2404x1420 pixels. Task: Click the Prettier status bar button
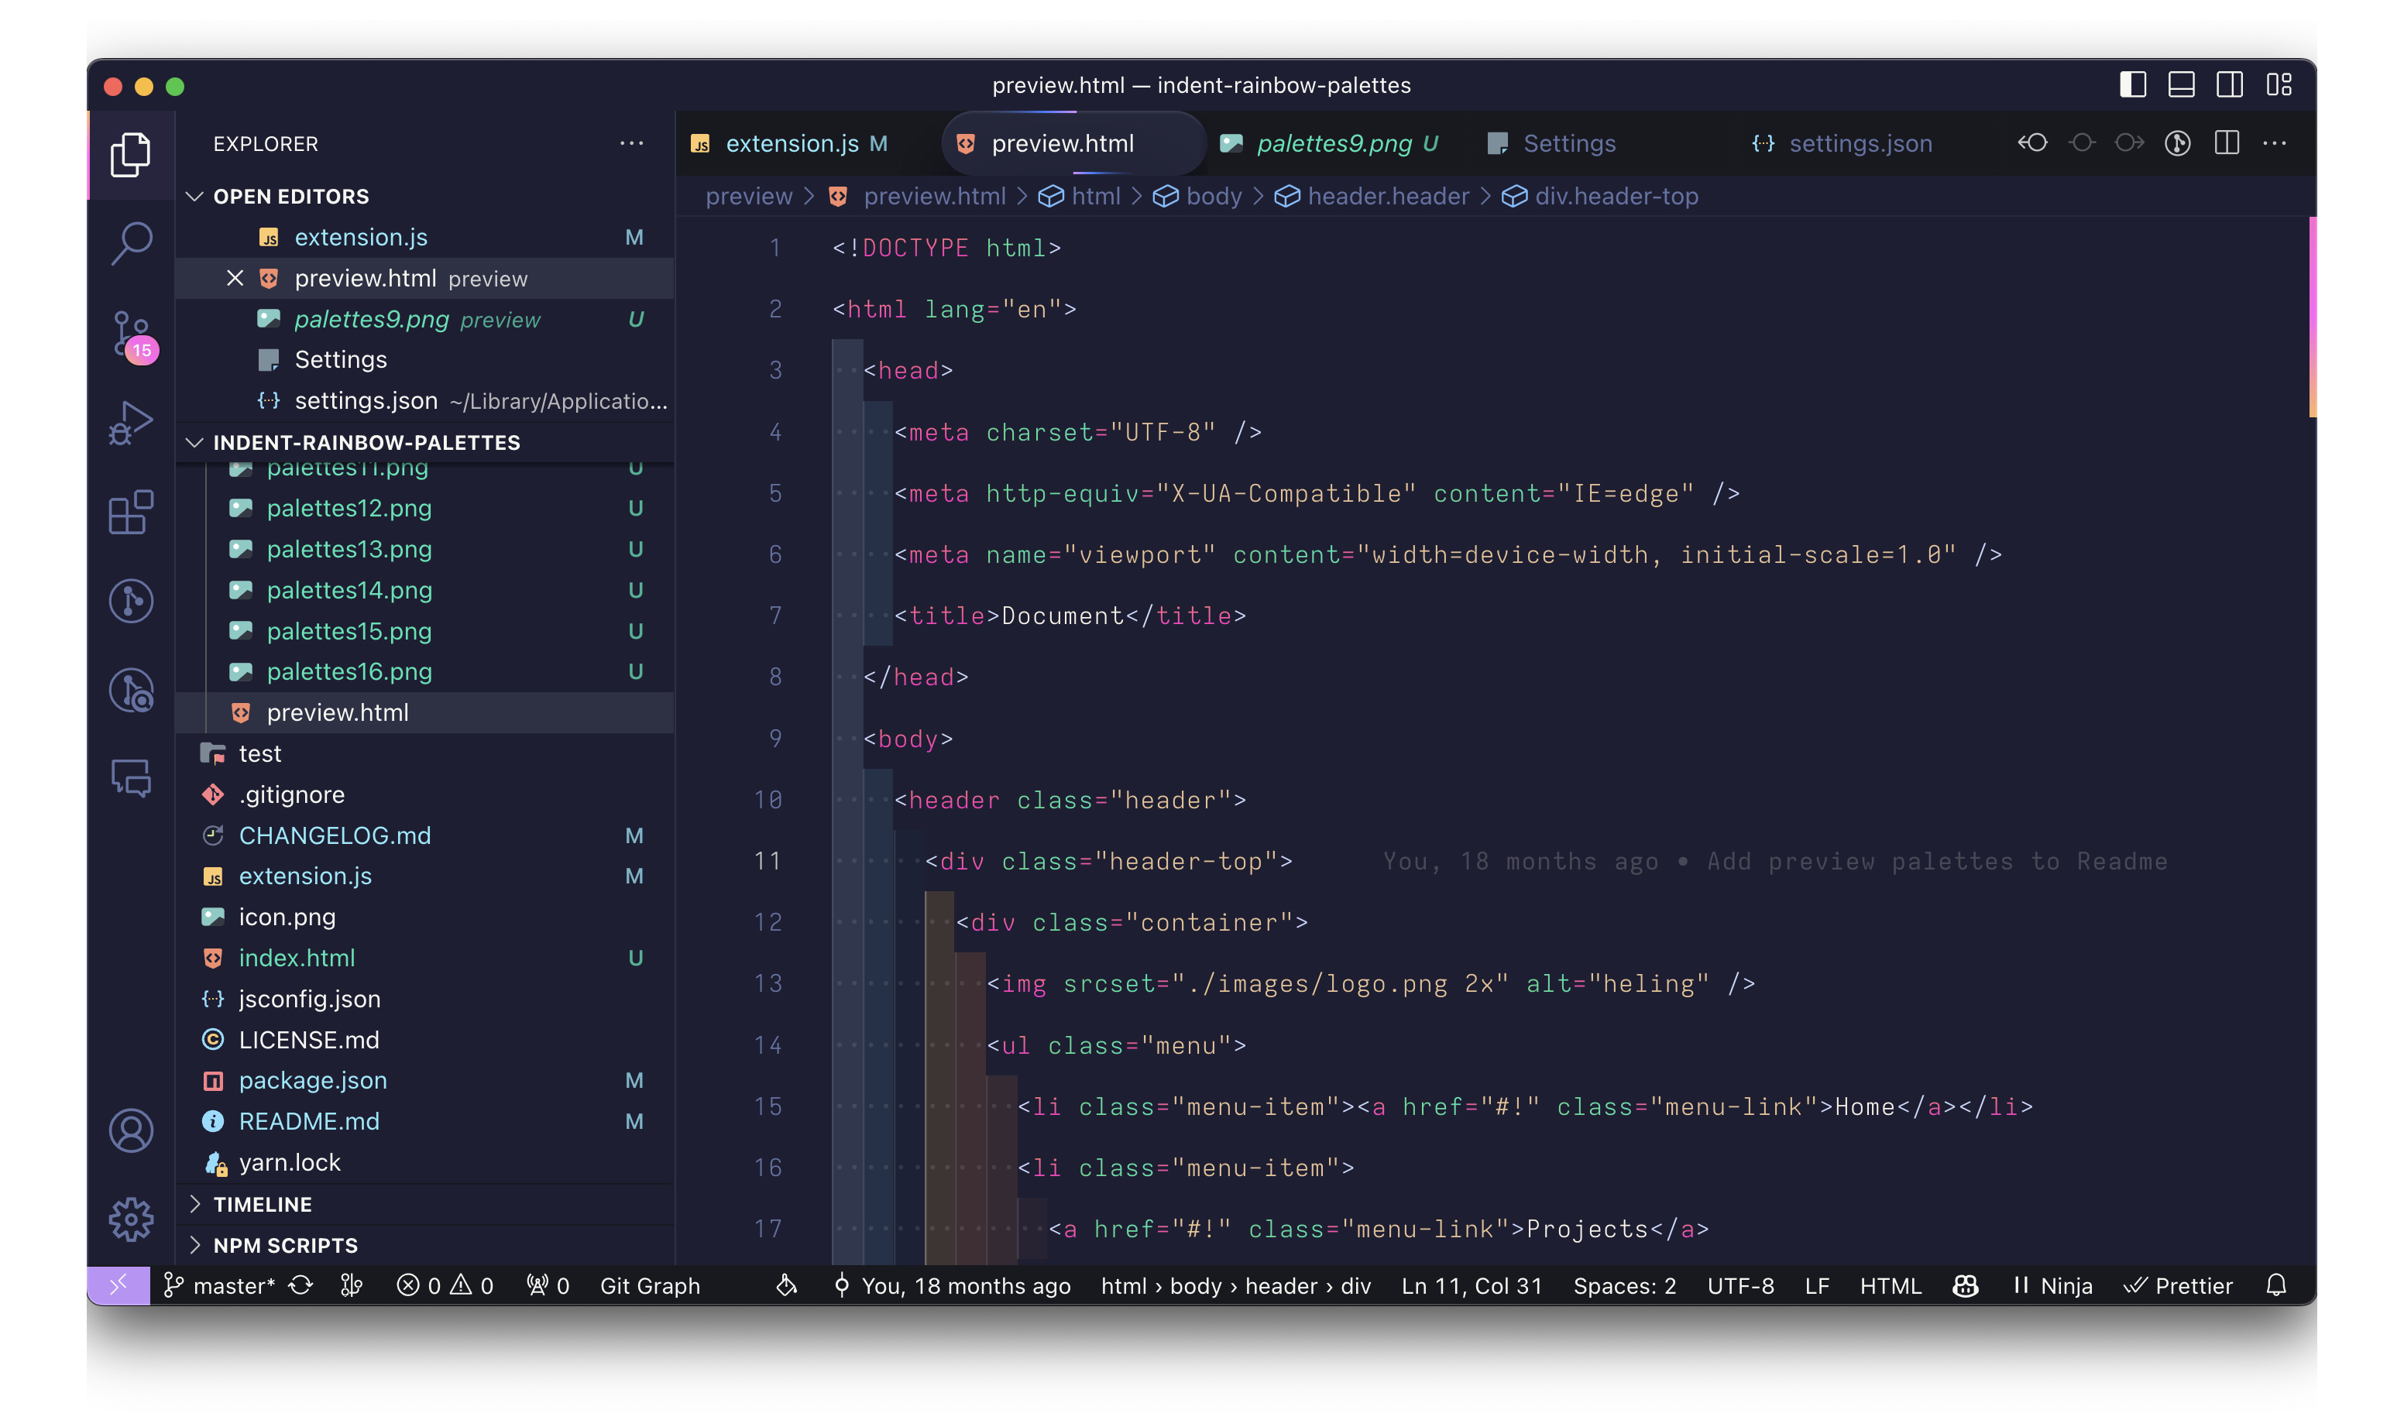coord(2178,1285)
